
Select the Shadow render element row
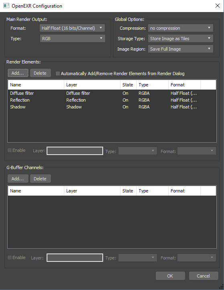[112, 107]
